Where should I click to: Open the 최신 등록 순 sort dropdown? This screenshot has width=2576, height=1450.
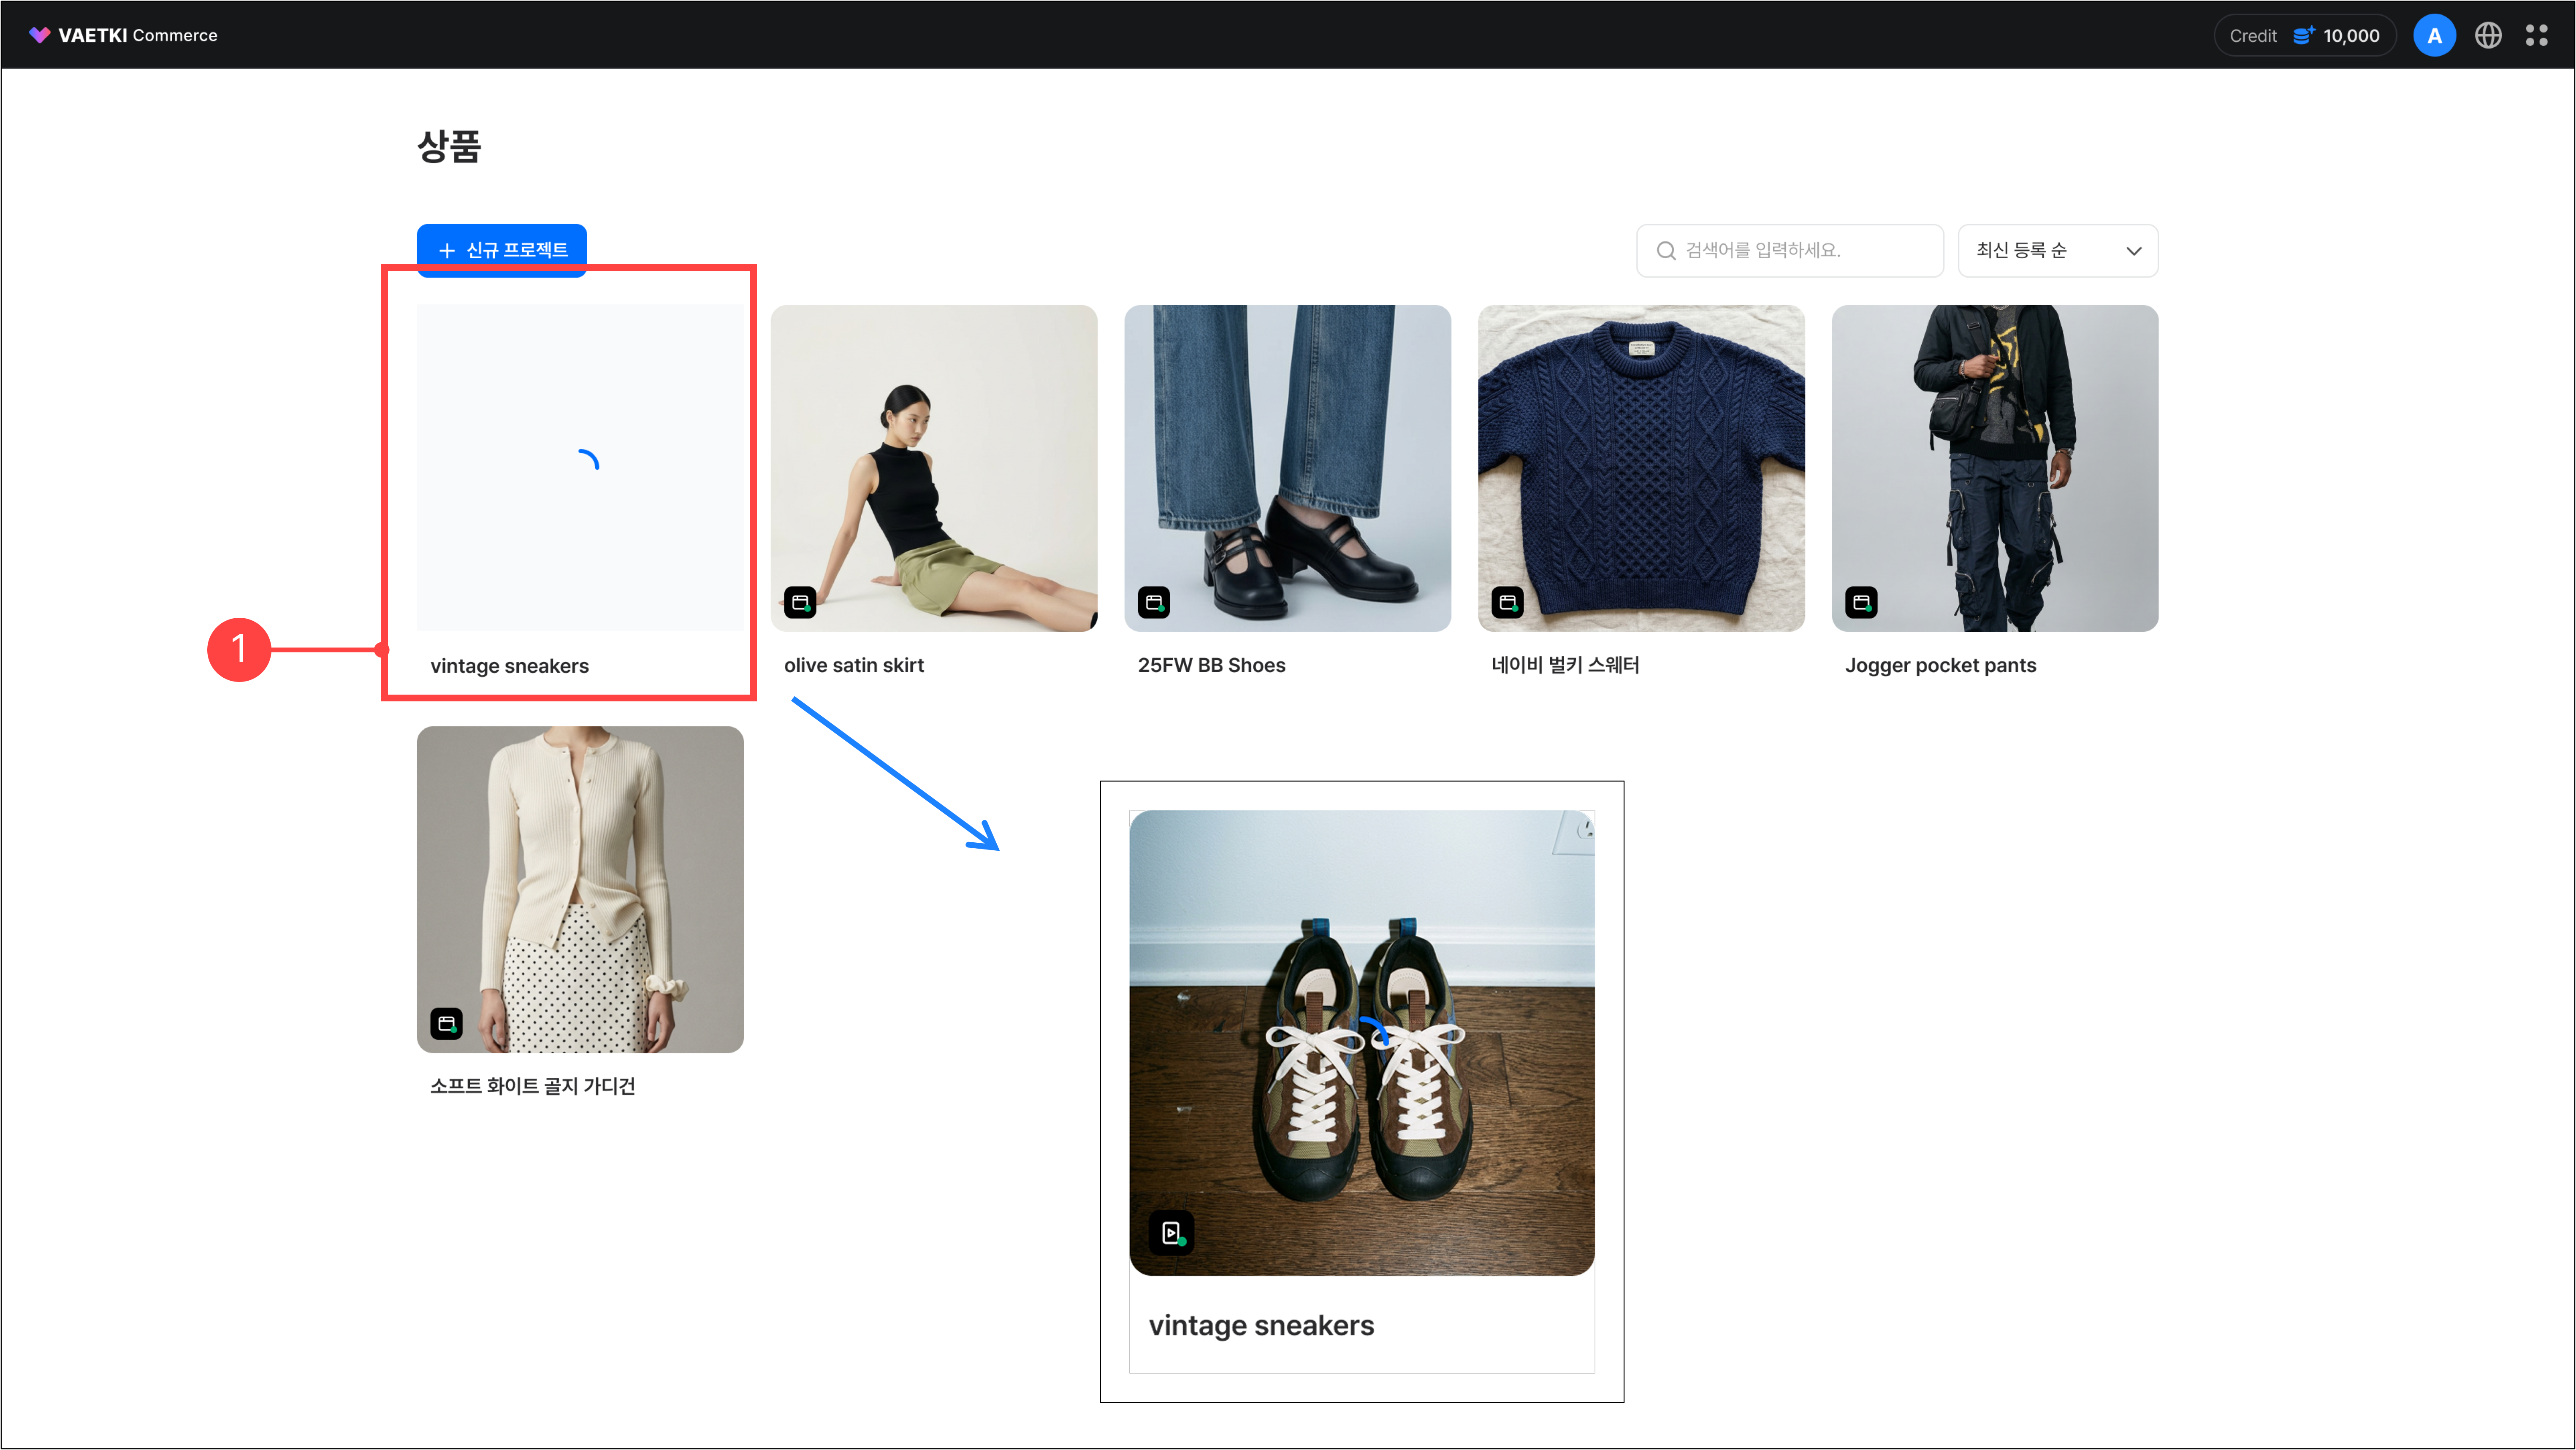tap(2058, 251)
